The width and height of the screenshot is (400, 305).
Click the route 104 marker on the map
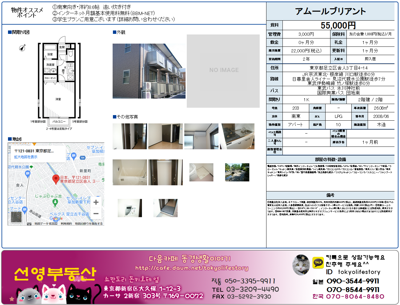coord(82,158)
